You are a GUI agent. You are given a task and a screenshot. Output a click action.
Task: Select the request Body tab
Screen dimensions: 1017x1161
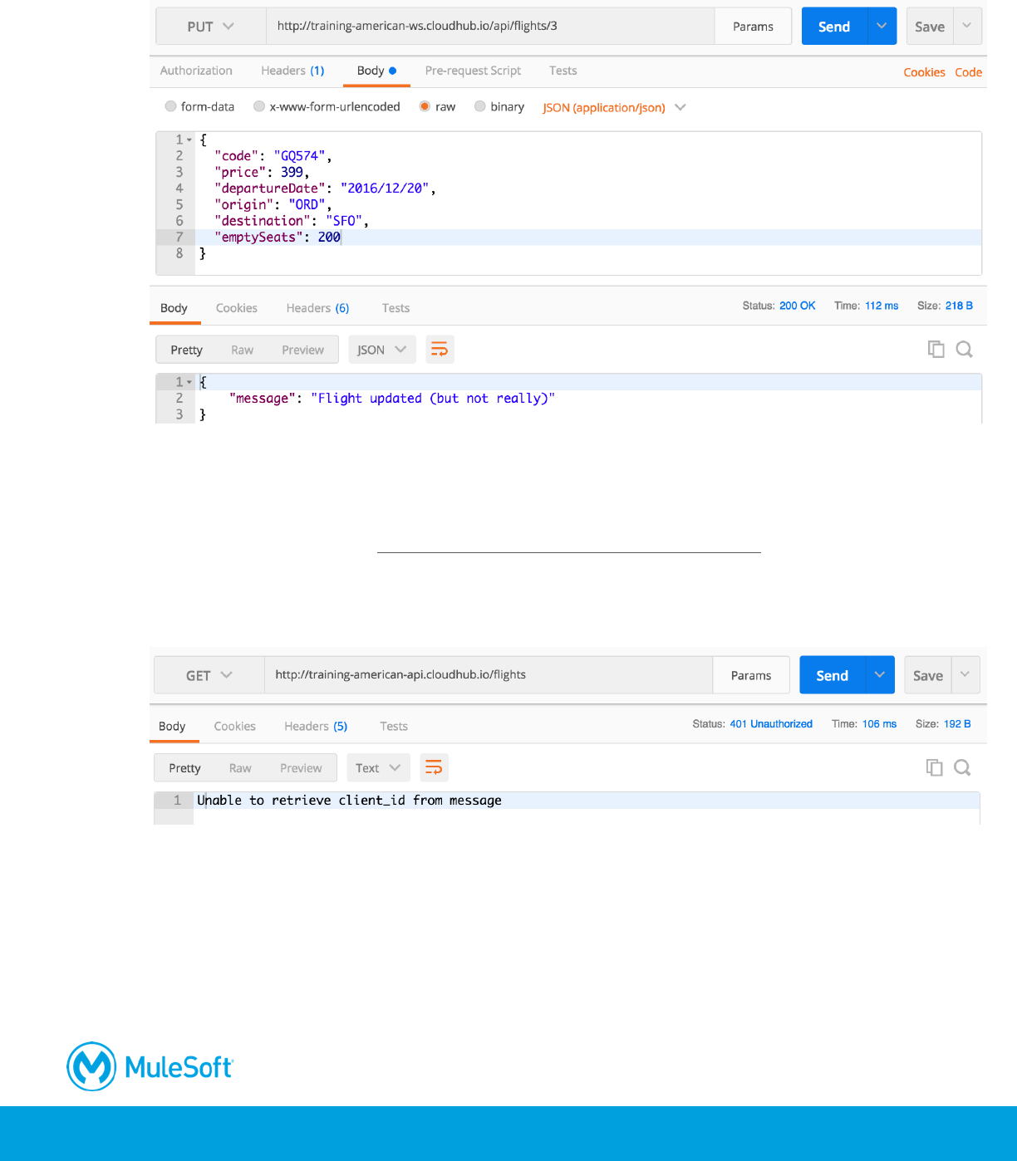tap(376, 71)
